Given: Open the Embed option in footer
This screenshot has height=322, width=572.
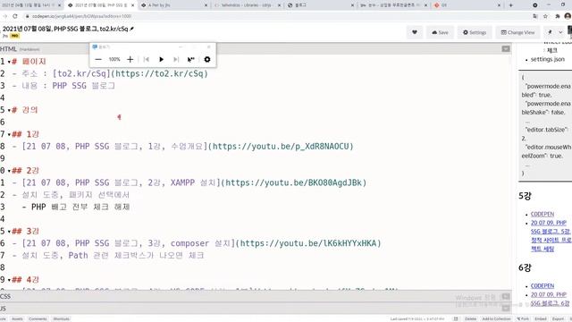Looking at the screenshot, I should click(x=540, y=319).
